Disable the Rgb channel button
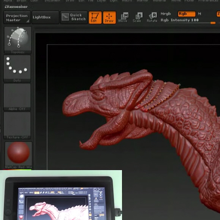This screenshot has width=220, height=220. [x=187, y=14]
